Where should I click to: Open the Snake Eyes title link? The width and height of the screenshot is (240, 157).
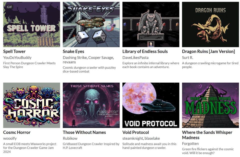(x=73, y=52)
